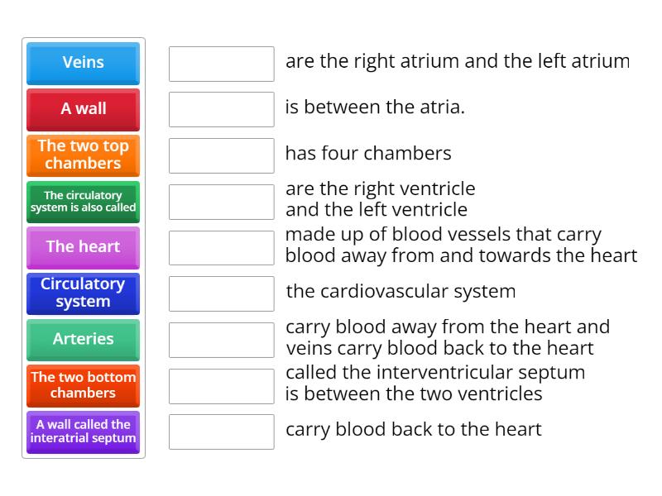The image size is (662, 496).
Task: Click the slot beside right ventricle definition
Action: (220, 199)
